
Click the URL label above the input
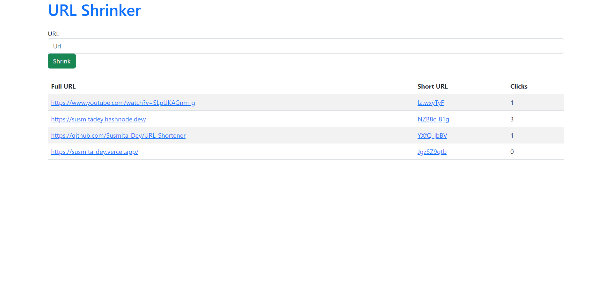[53, 34]
